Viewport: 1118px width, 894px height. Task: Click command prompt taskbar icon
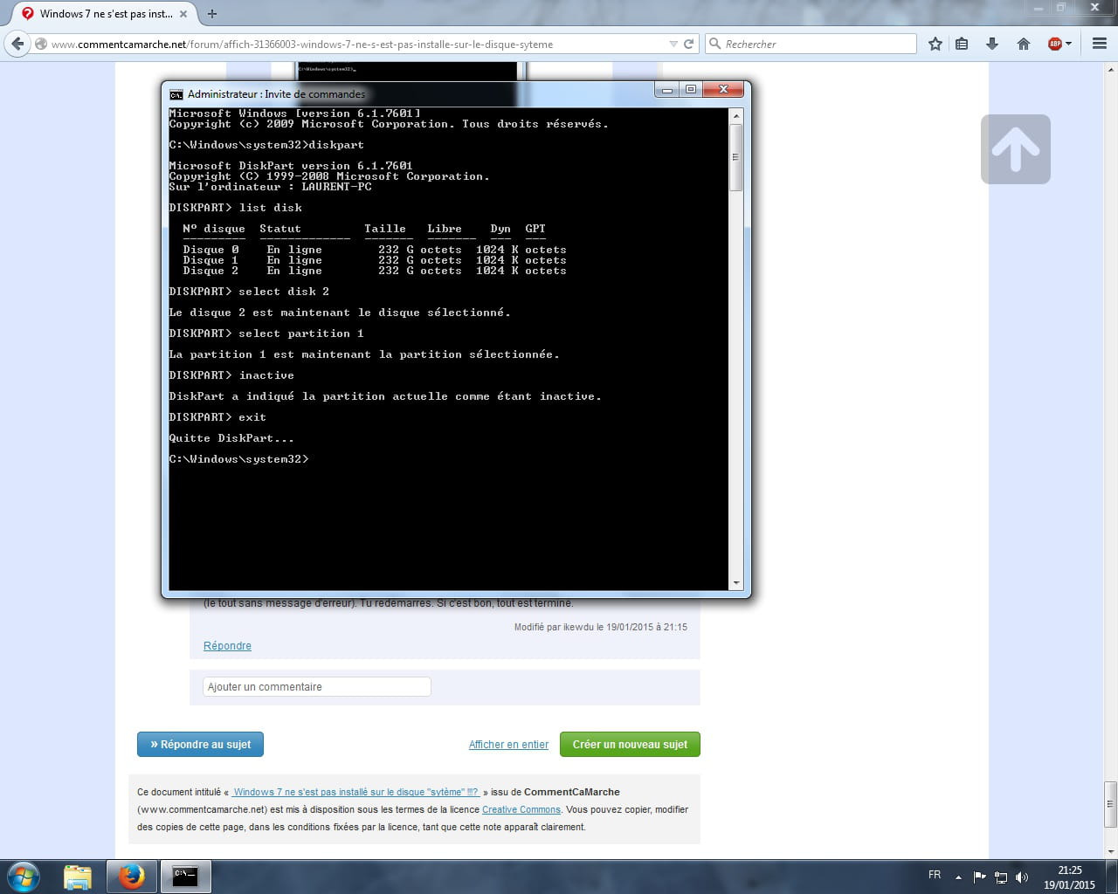pyautogui.click(x=185, y=877)
